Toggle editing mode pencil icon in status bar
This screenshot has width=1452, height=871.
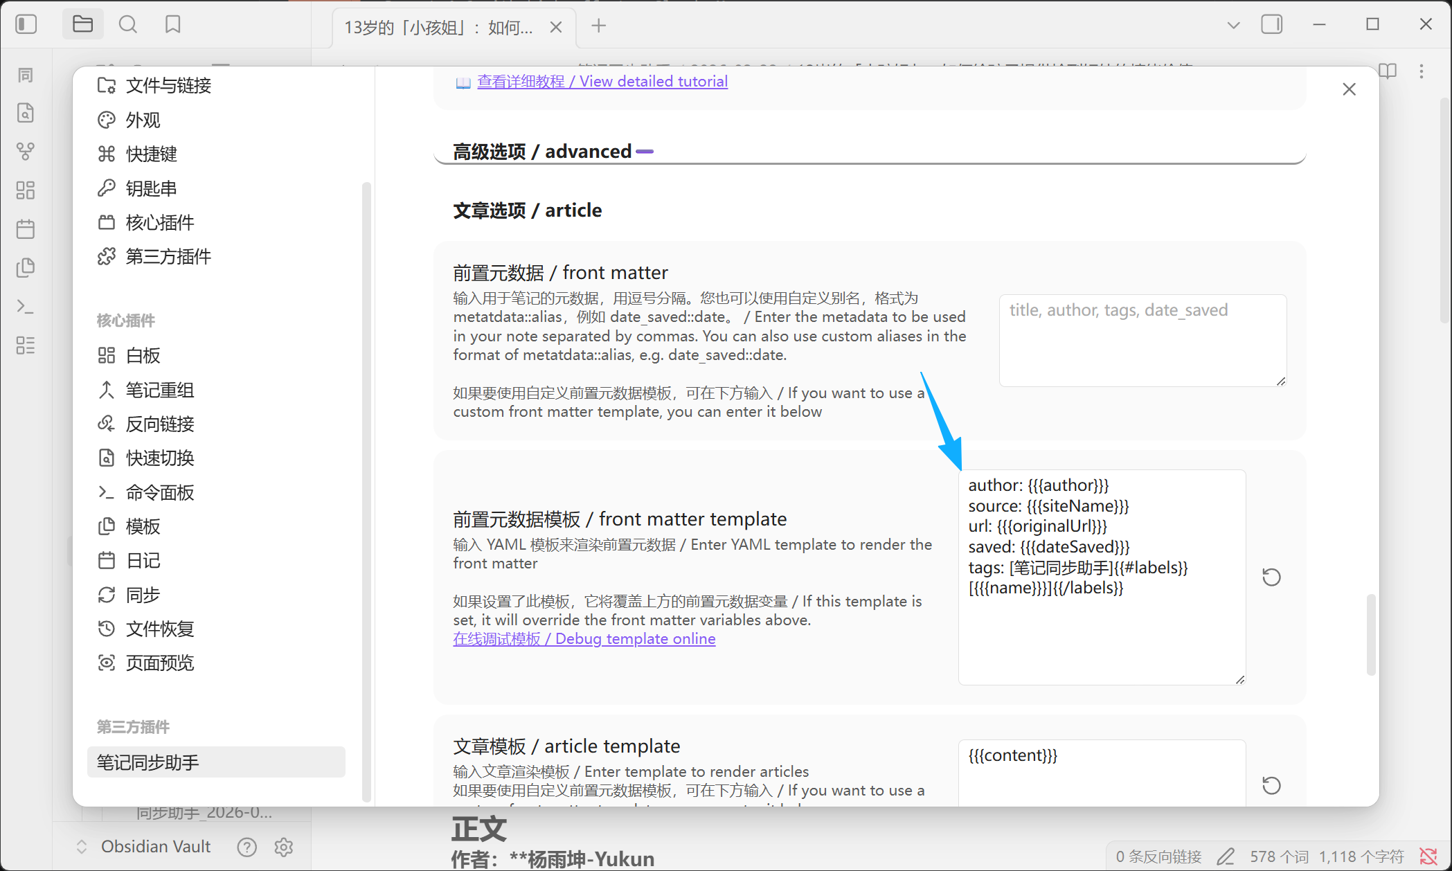click(x=1226, y=856)
